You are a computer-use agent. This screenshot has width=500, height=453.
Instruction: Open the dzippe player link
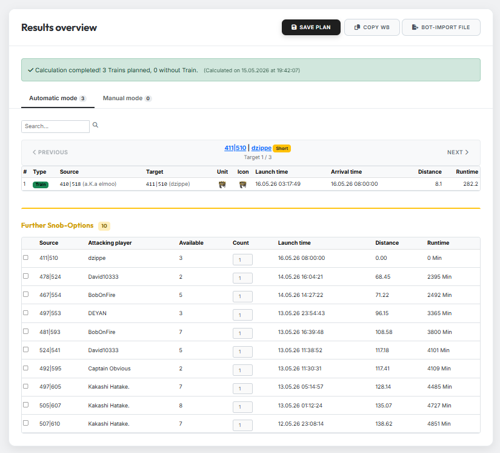pos(261,148)
